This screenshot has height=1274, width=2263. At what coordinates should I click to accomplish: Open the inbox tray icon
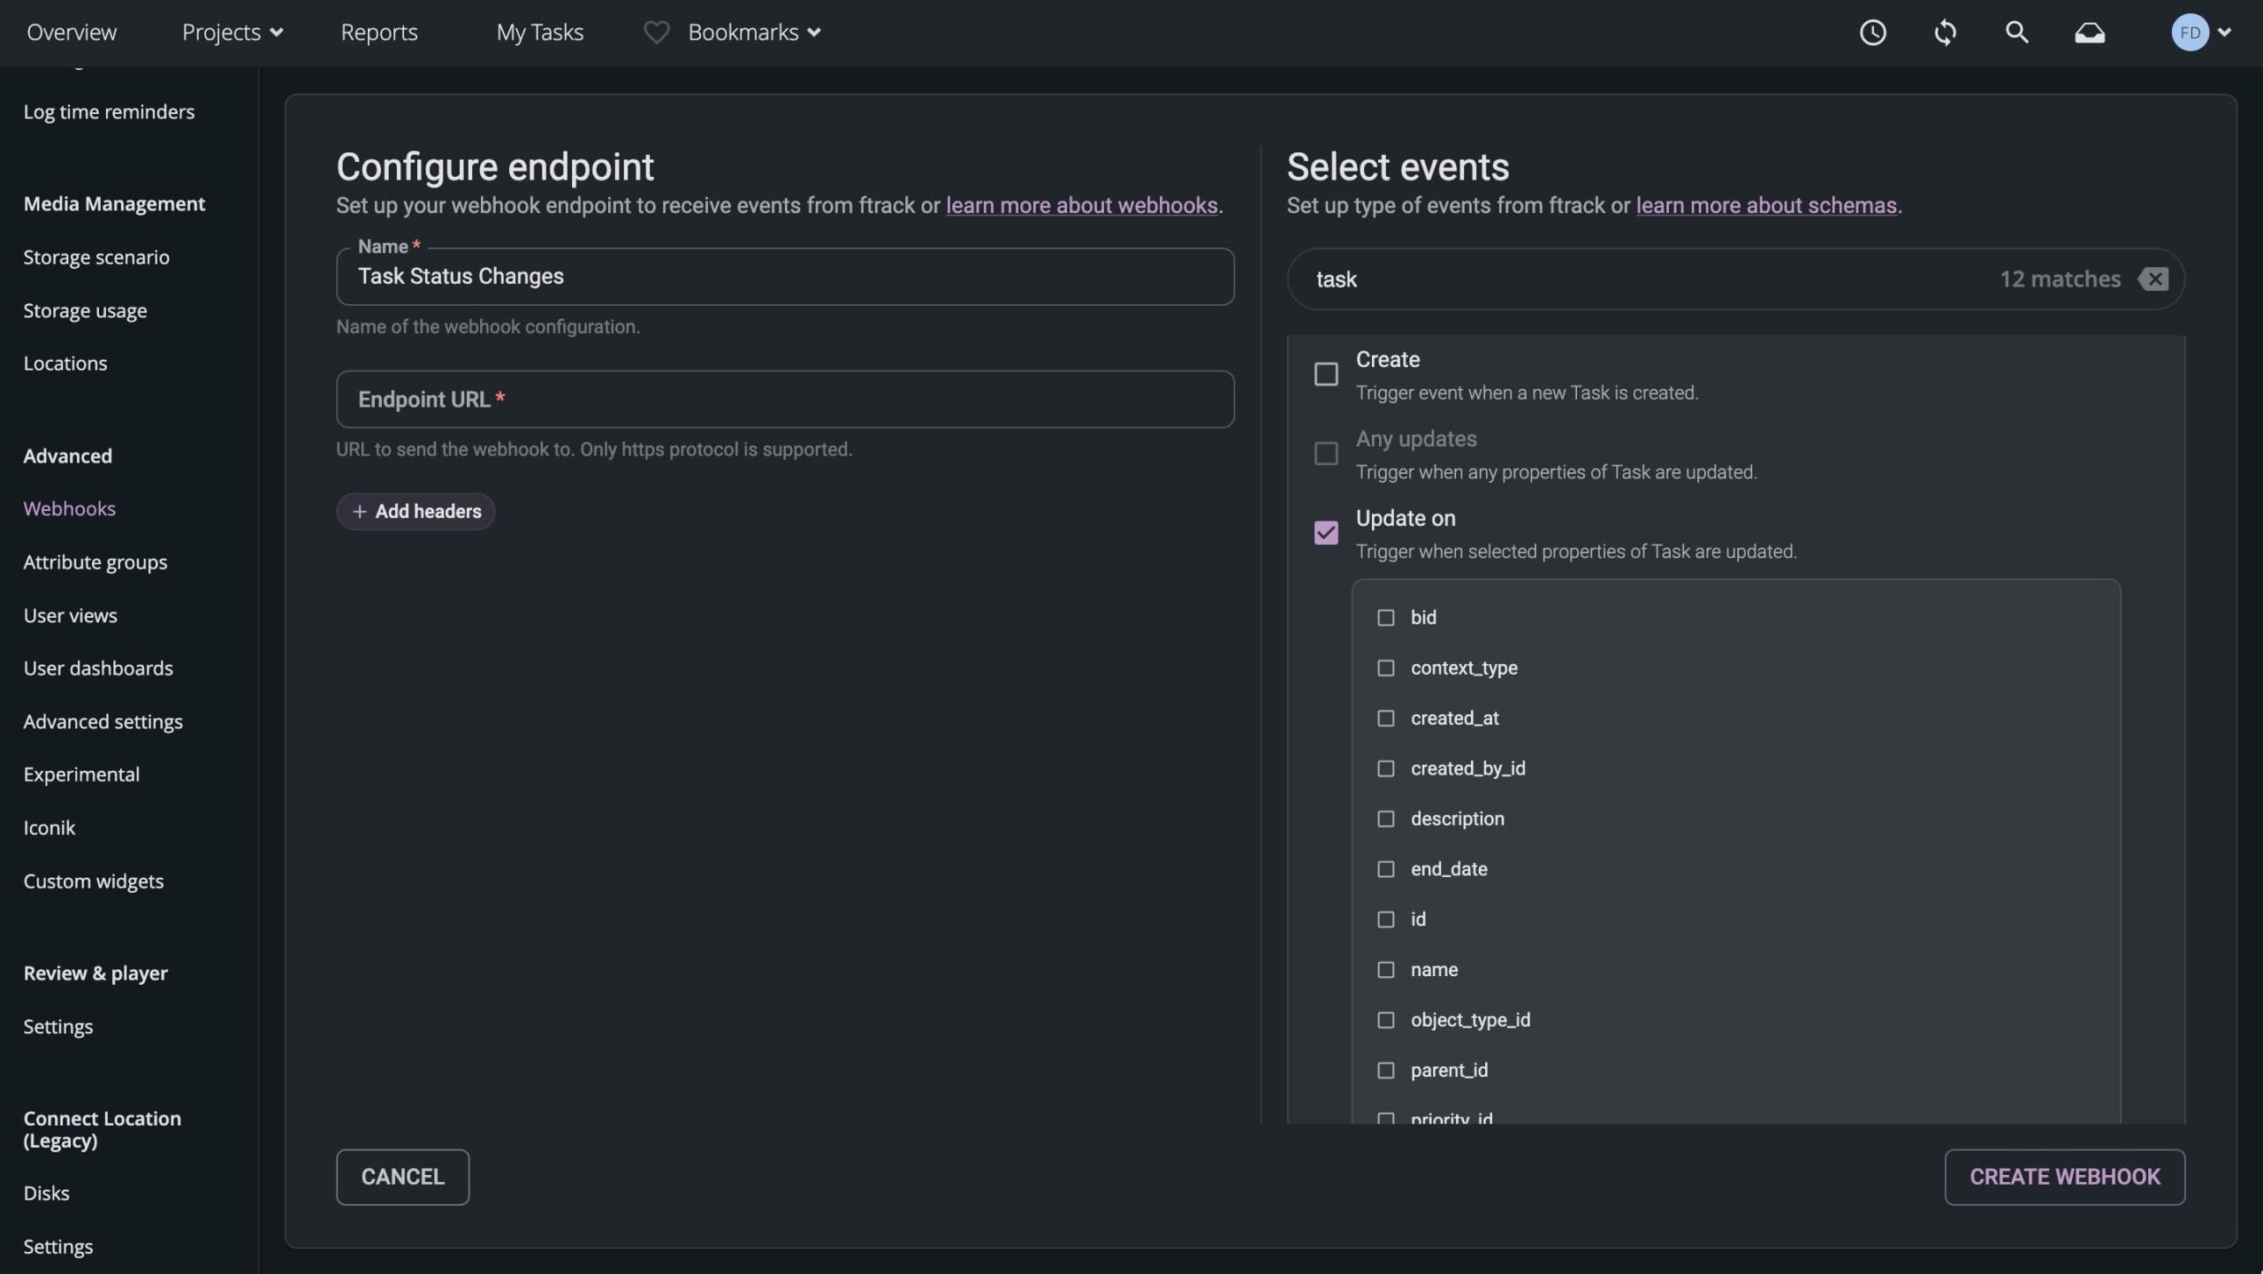pos(2091,32)
